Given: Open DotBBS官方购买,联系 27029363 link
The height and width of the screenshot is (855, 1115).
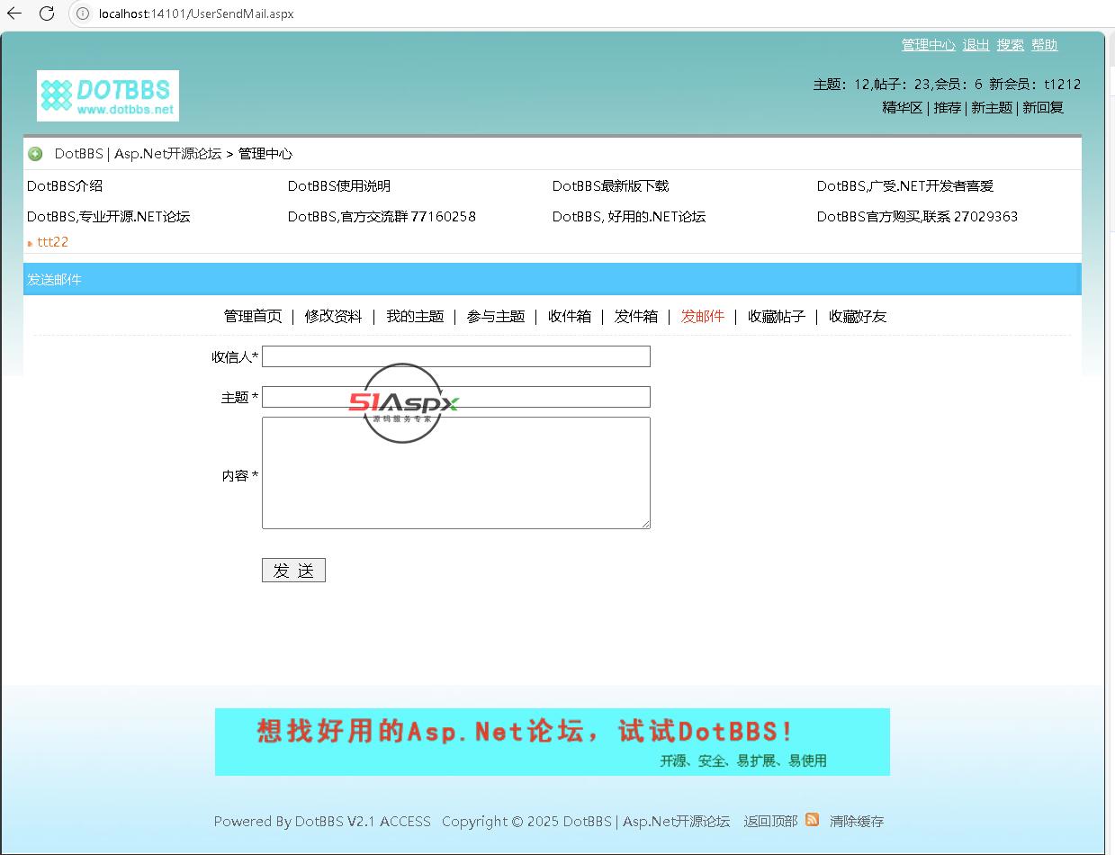Looking at the screenshot, I should (x=917, y=217).
